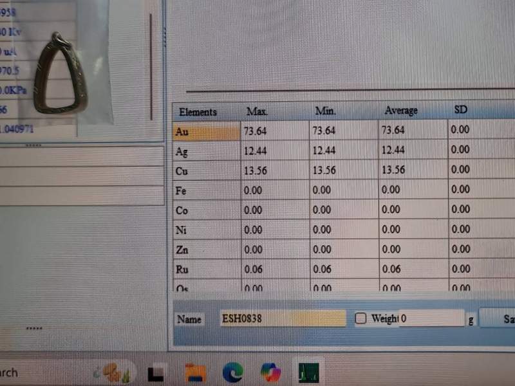The width and height of the screenshot is (515, 386).
Task: Click the Task View taskbar icon
Action: tap(156, 372)
